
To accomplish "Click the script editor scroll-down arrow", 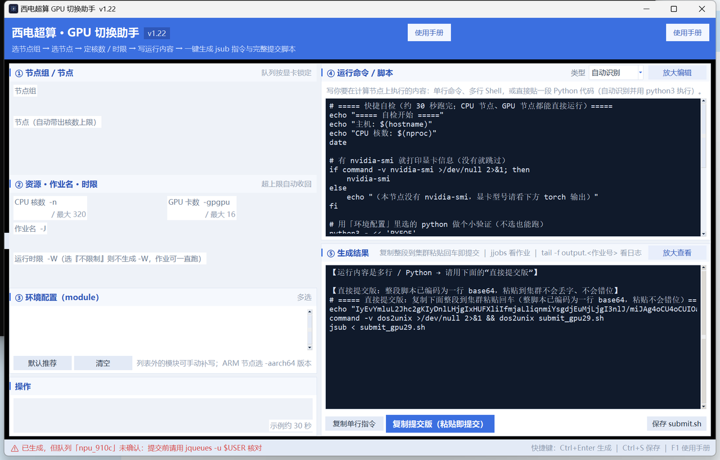I will tap(704, 233).
